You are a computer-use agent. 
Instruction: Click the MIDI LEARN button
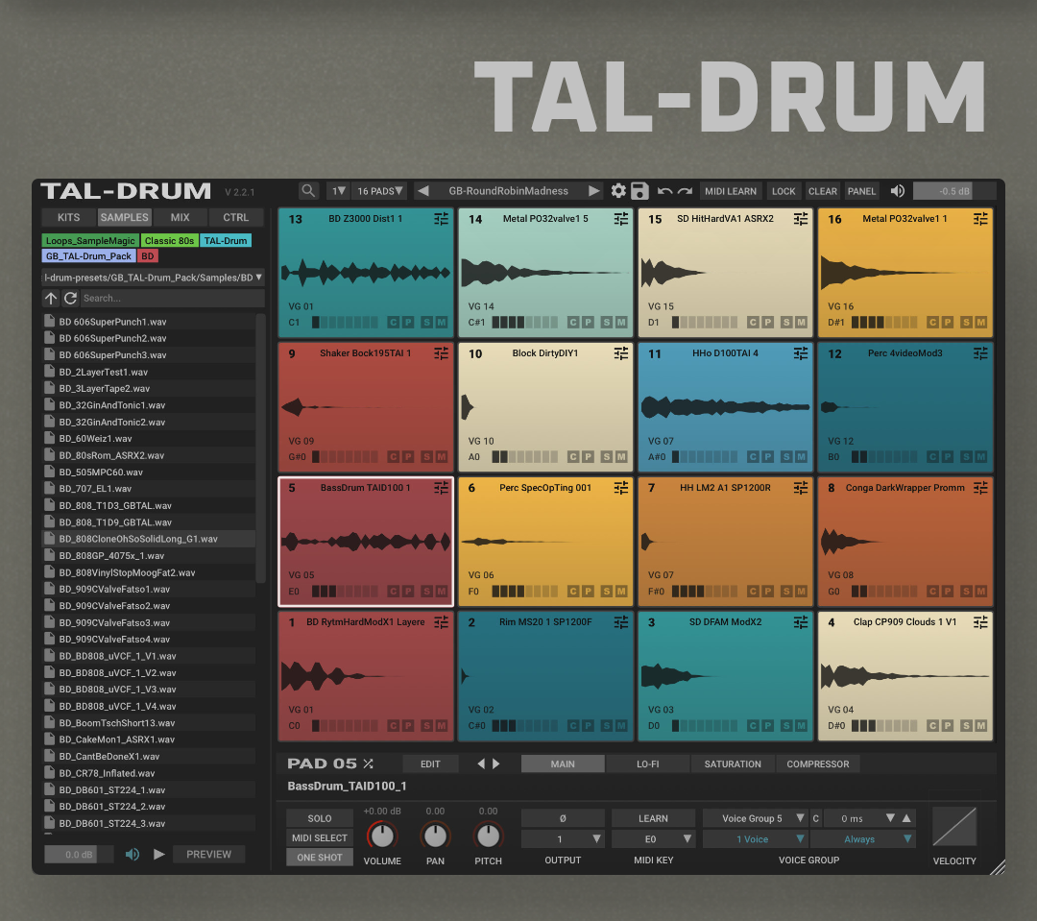pos(731,191)
